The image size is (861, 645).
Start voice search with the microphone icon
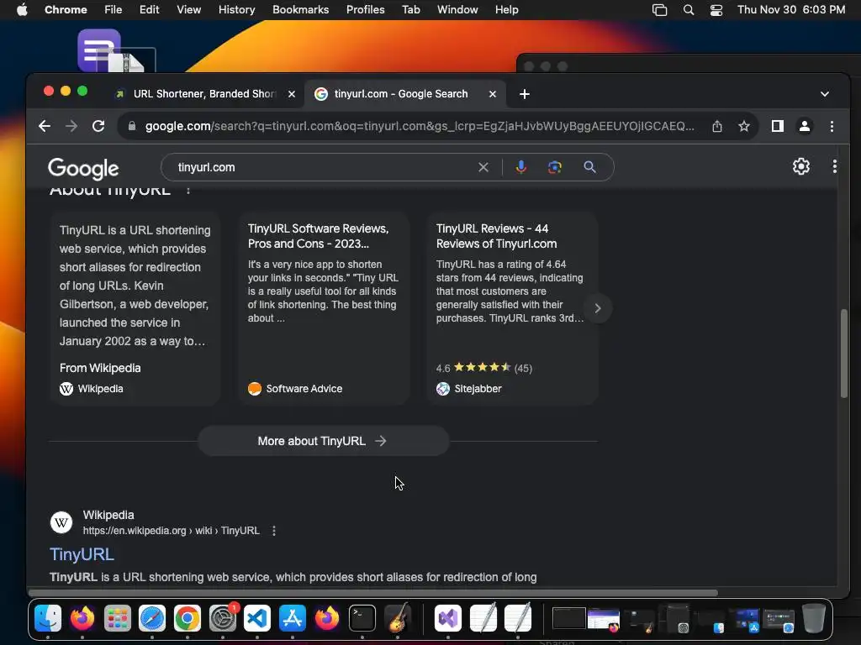coord(521,167)
